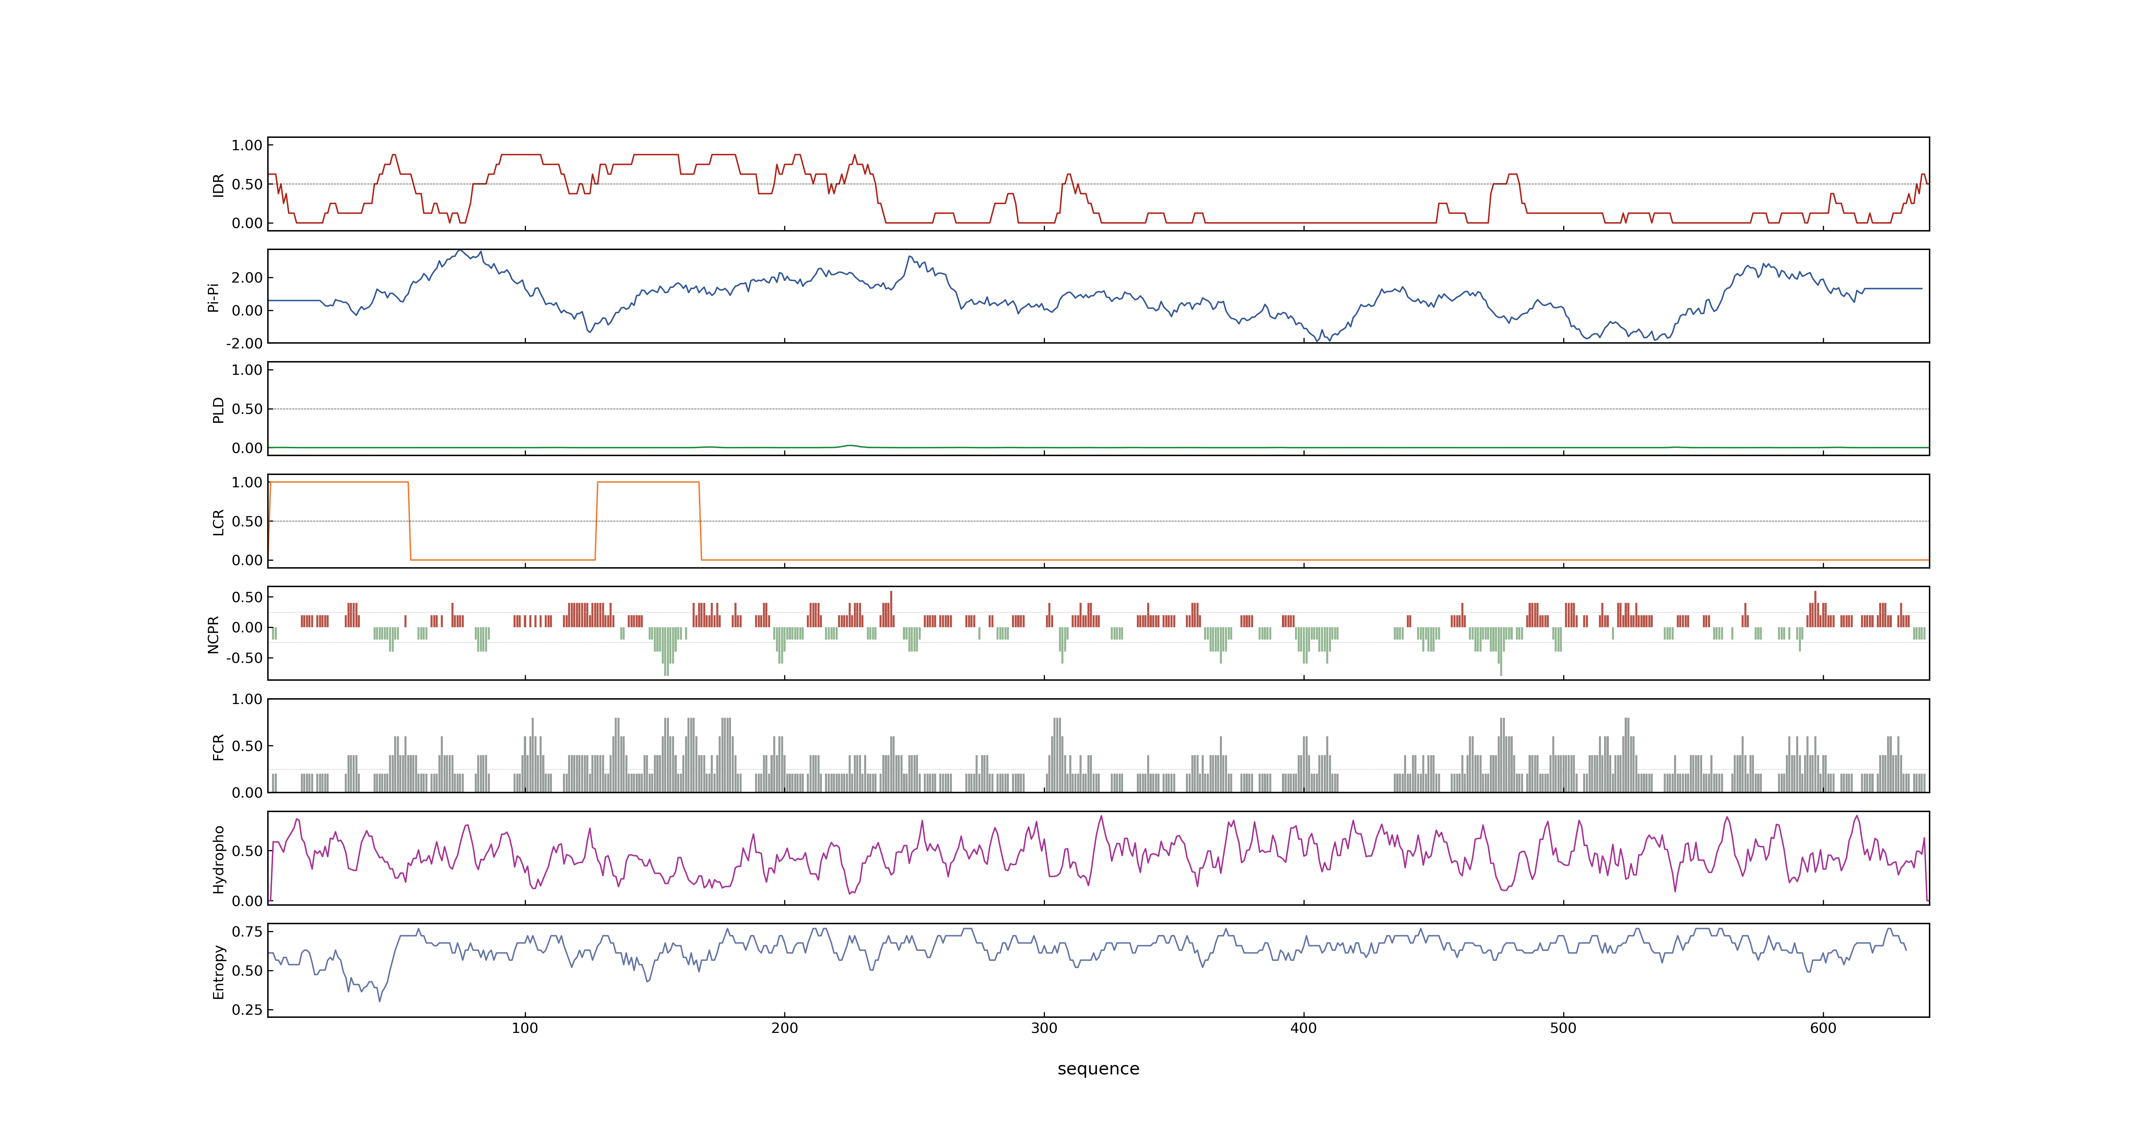The width and height of the screenshot is (2144, 1143).
Task: Click the IDR axis label
Action: (218, 185)
